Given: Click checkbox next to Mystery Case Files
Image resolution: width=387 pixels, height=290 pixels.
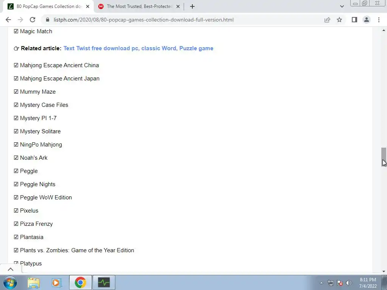Looking at the screenshot, I should [x=16, y=105].
